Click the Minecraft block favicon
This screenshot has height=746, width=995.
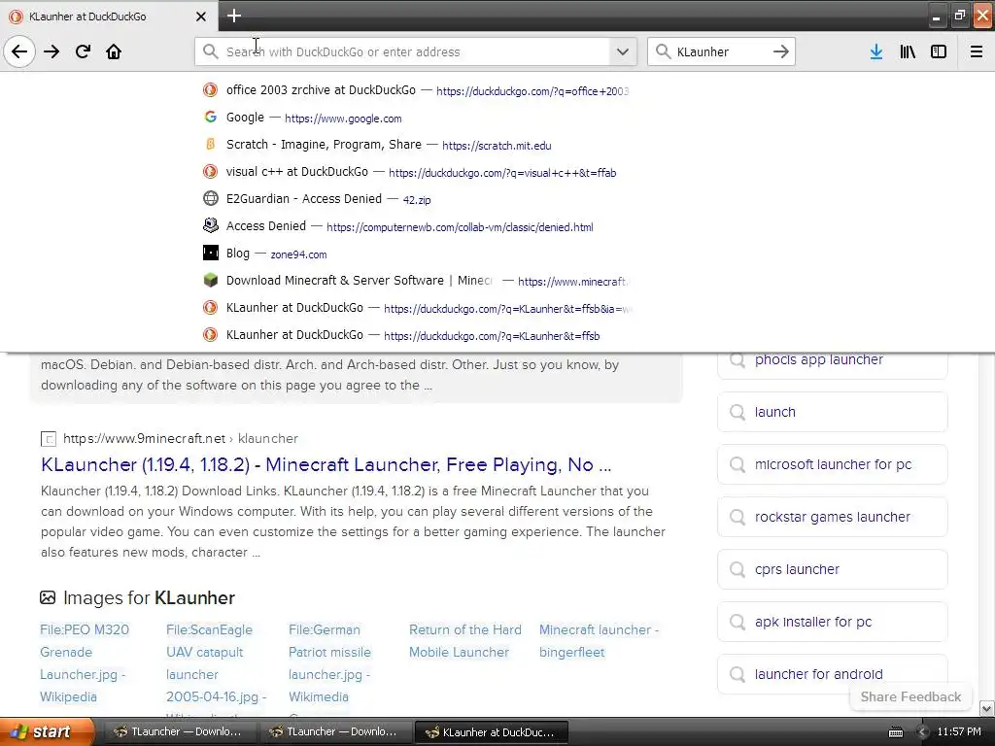coord(210,280)
